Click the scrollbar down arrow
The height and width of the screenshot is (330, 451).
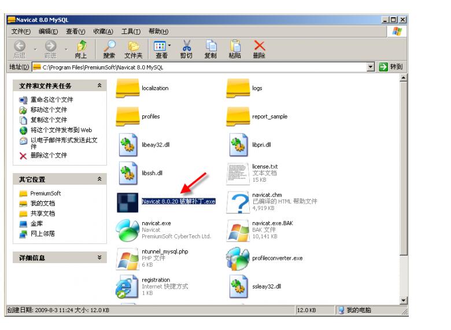(x=404, y=301)
